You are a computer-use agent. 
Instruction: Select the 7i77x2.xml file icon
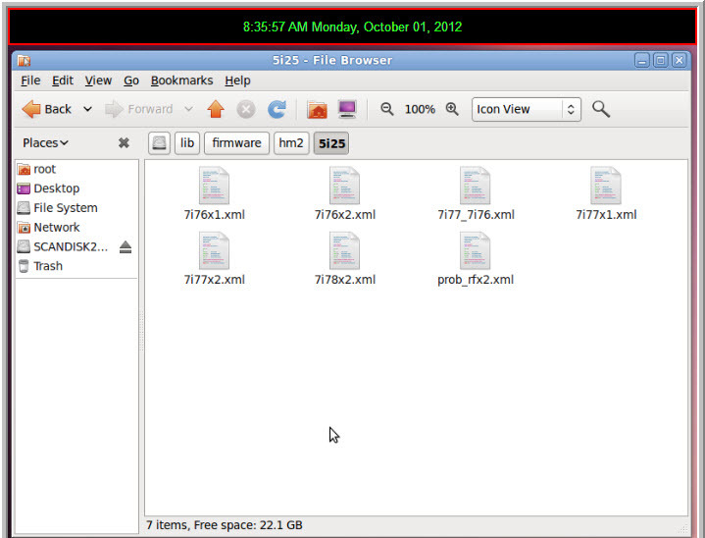point(214,250)
